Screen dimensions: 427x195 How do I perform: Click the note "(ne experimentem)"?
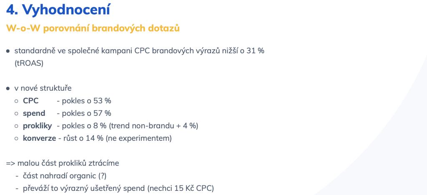[x=138, y=138]
